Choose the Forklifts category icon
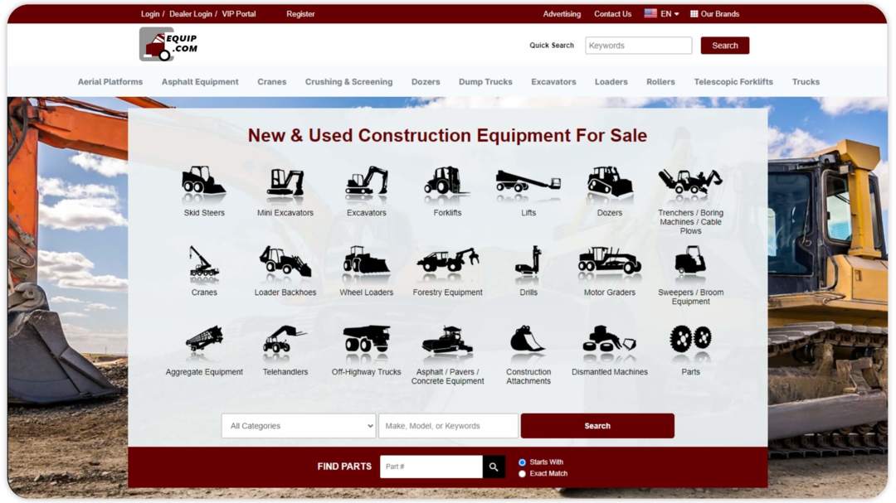Viewport: 896px width, 503px height. [446, 180]
